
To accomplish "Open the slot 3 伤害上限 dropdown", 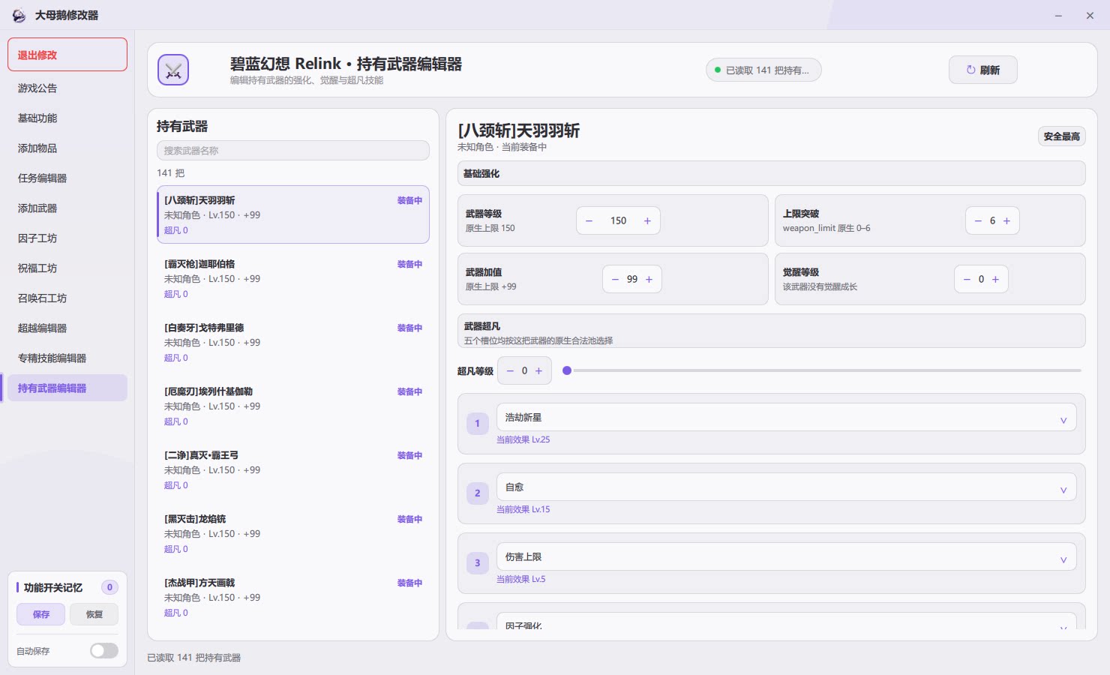I will (x=786, y=556).
